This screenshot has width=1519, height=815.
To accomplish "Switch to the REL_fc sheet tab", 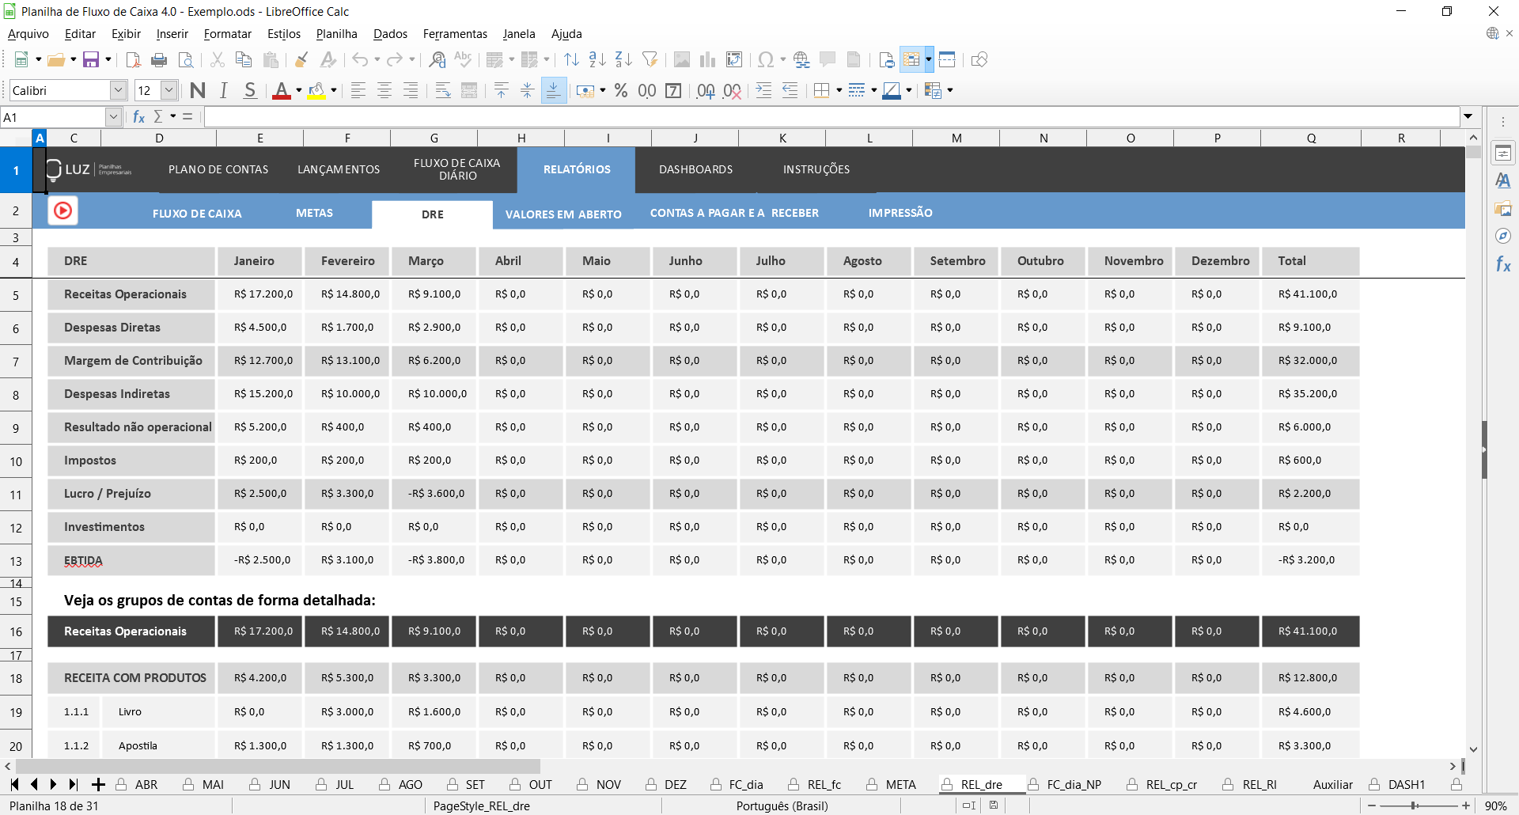I will coord(824,785).
